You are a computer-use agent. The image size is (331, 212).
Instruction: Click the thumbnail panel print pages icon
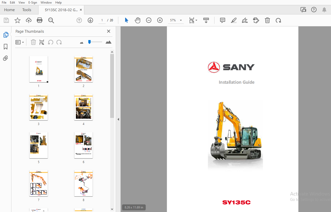42,42
